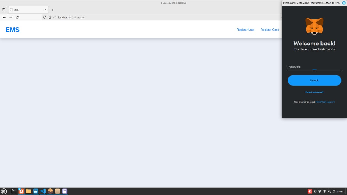Click "The decentralized web awaits" text
Viewport: 347px width, 195px height.
[x=314, y=49]
